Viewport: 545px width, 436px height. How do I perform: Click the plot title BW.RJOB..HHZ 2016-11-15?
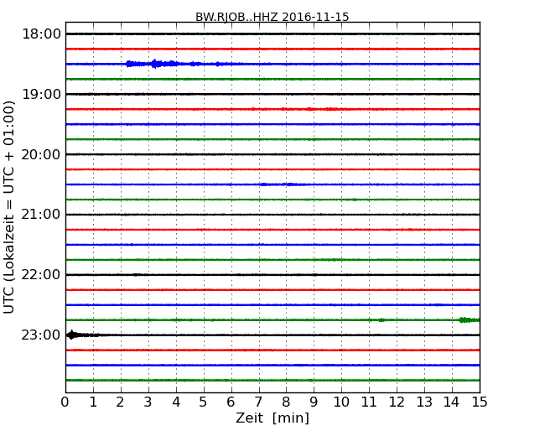[272, 17]
